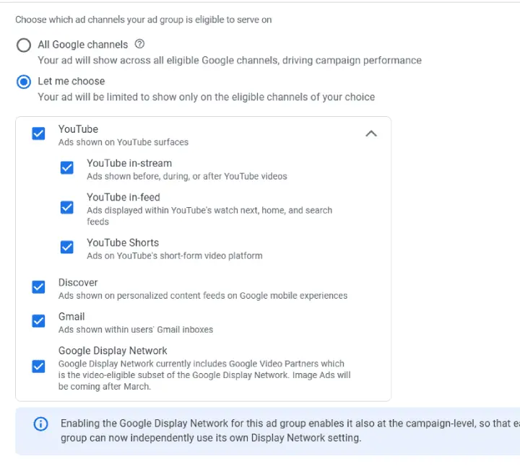The height and width of the screenshot is (469, 520).
Task: Click the YouTube in-feed label
Action: tap(123, 197)
